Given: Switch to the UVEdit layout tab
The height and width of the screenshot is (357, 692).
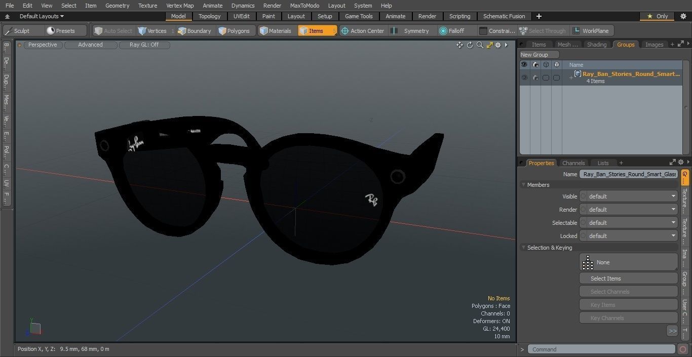Looking at the screenshot, I should pyautogui.click(x=242, y=16).
